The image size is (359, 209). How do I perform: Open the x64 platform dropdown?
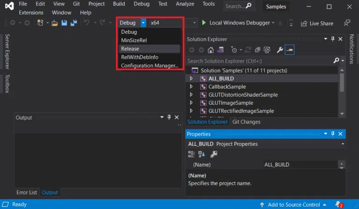(x=166, y=23)
